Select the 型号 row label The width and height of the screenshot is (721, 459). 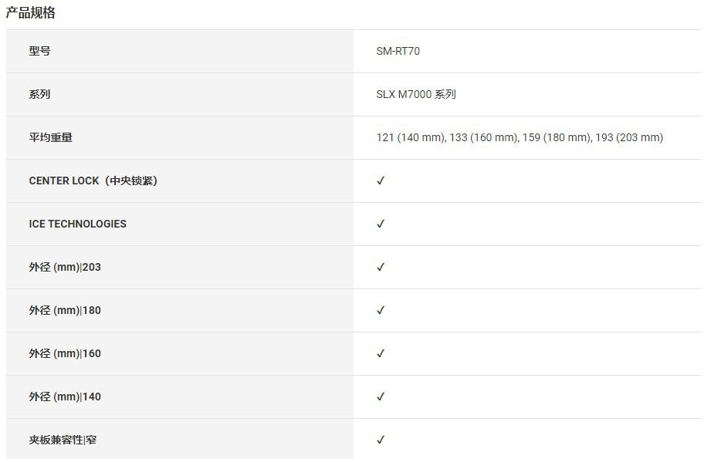coord(39,51)
